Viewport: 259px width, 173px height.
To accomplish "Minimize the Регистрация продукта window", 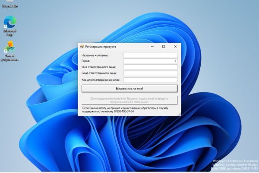I will (152, 47).
